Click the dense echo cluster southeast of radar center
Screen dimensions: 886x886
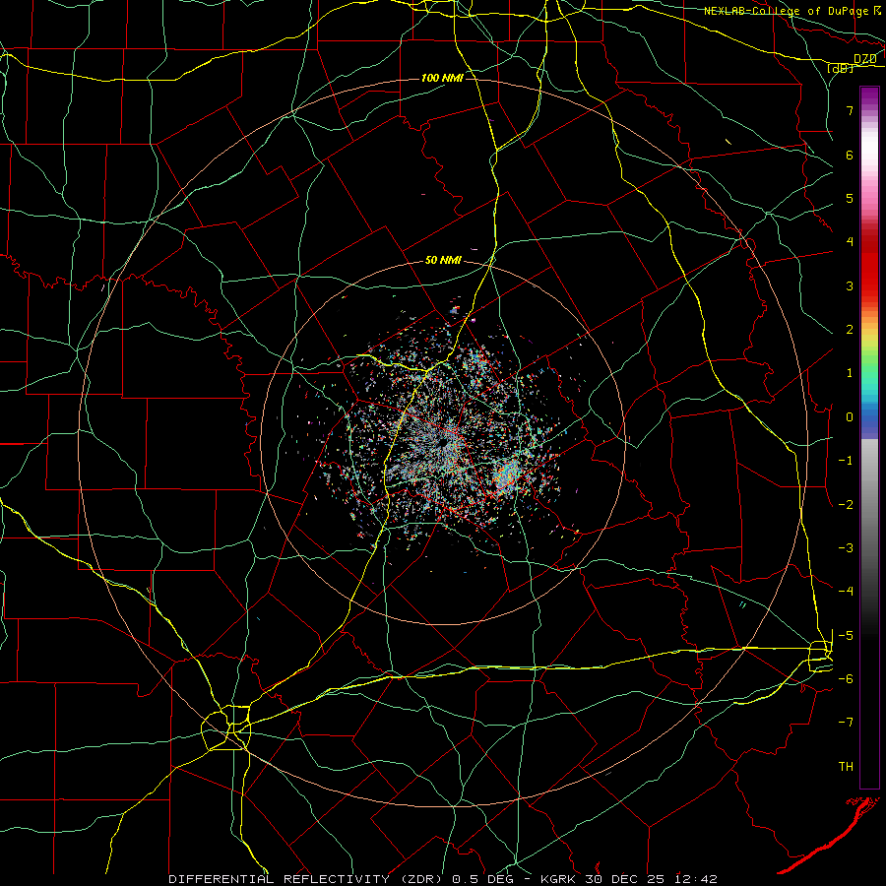(506, 475)
